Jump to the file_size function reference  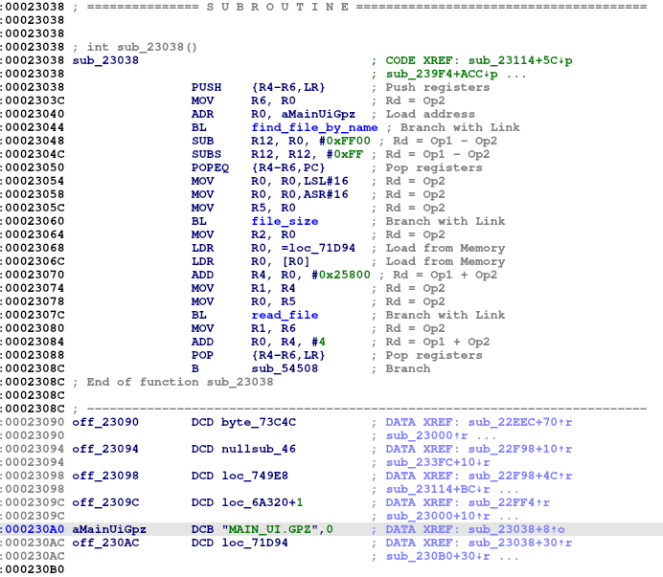[285, 221]
